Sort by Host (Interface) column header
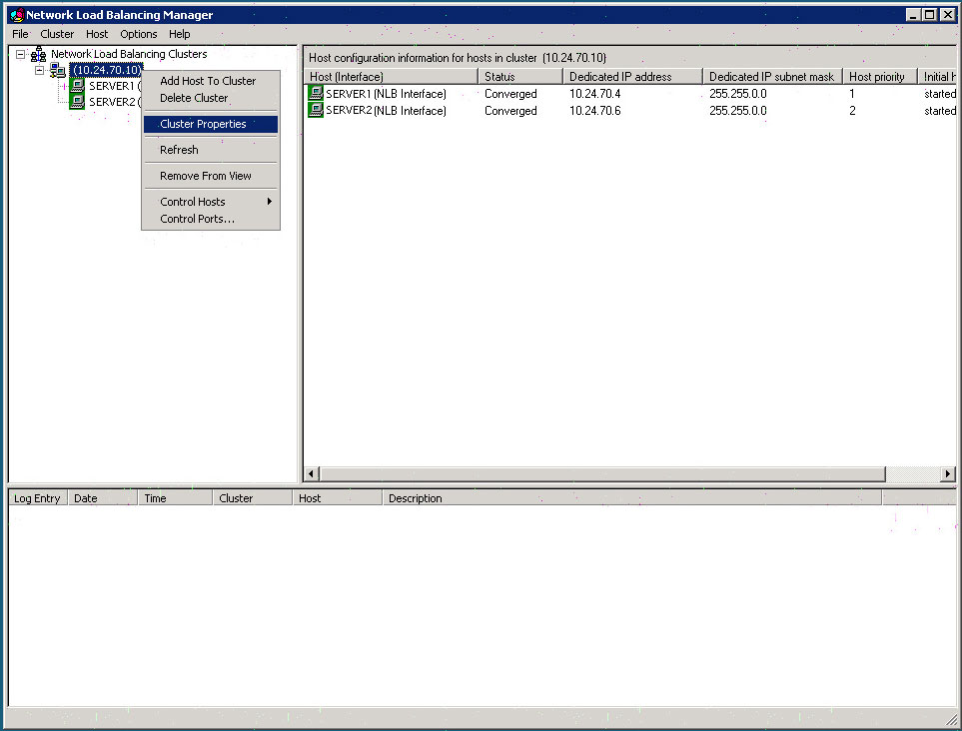 [x=392, y=77]
